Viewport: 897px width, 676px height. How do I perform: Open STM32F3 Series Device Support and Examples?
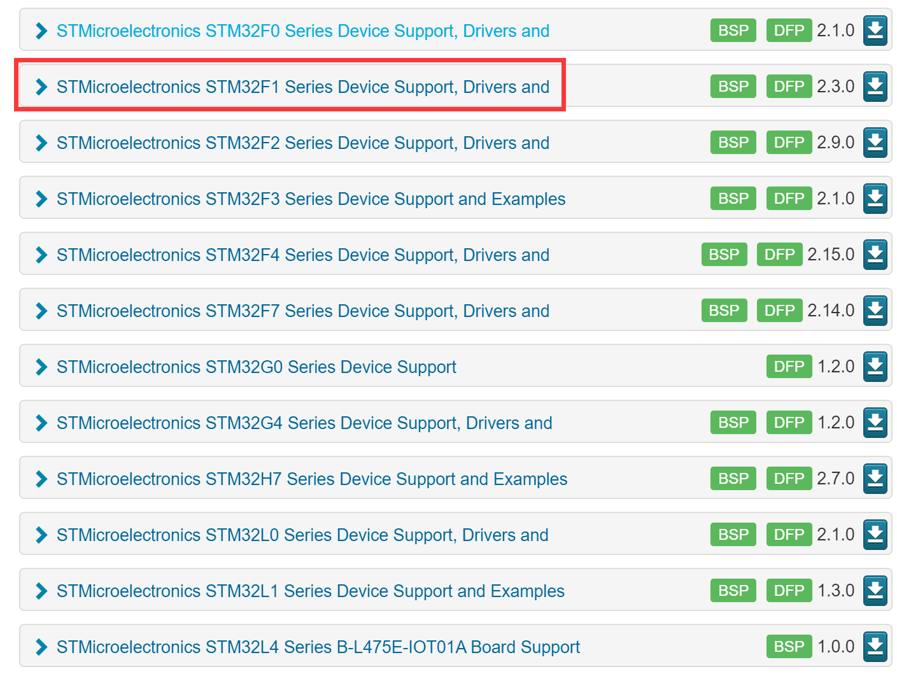(311, 199)
